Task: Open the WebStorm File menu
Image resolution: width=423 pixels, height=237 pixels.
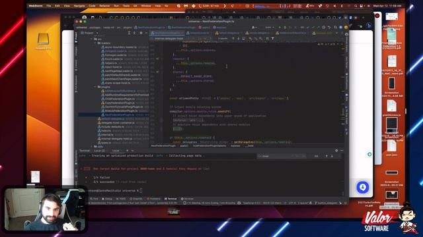Action: [48, 6]
